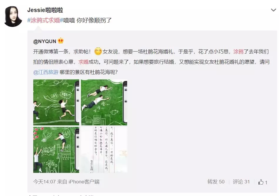Image resolution: width=279 pixels, height=196 pixels.
Task: View fourth image with handwritten poem
Action: (x=104, y=150)
